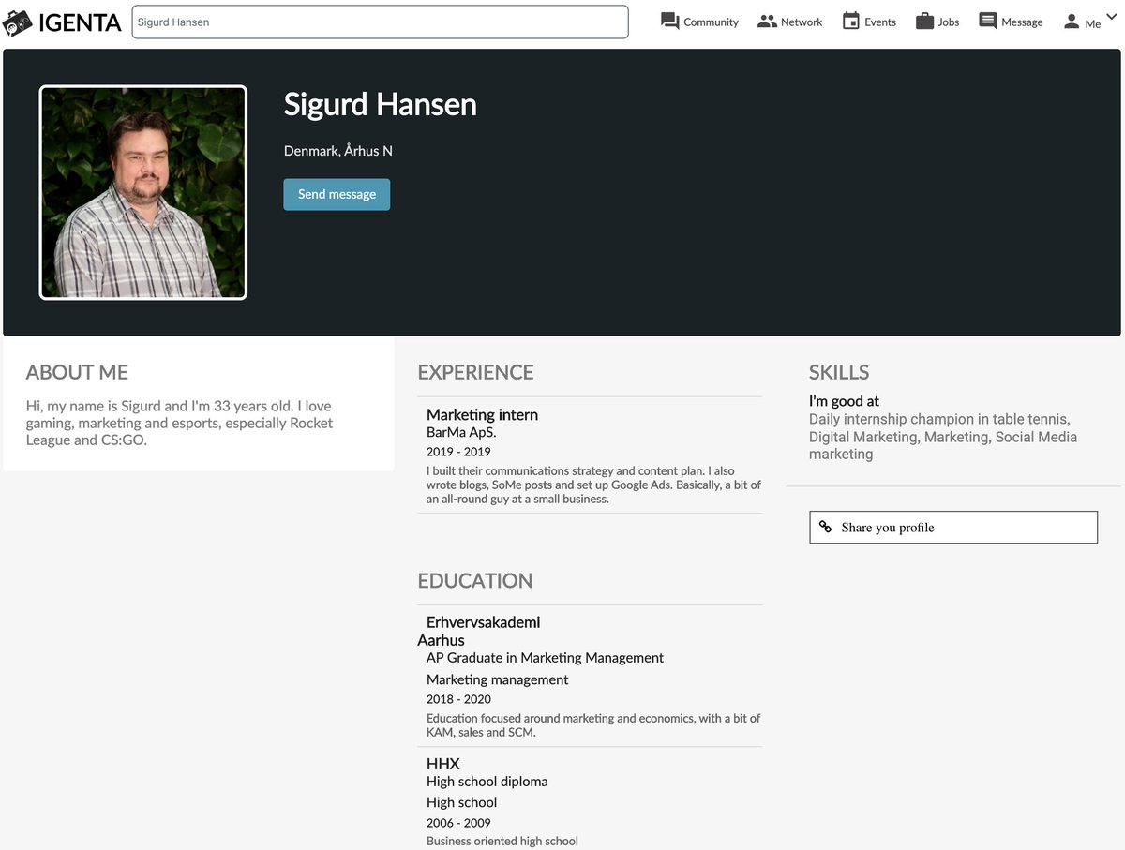The image size is (1125, 850).
Task: Click the Jobs briefcase icon
Action: tap(924, 21)
